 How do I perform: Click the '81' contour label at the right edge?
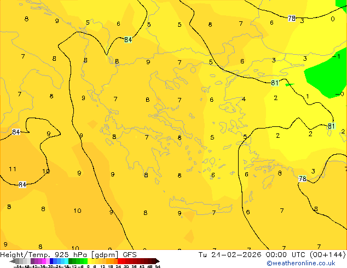point(331,126)
